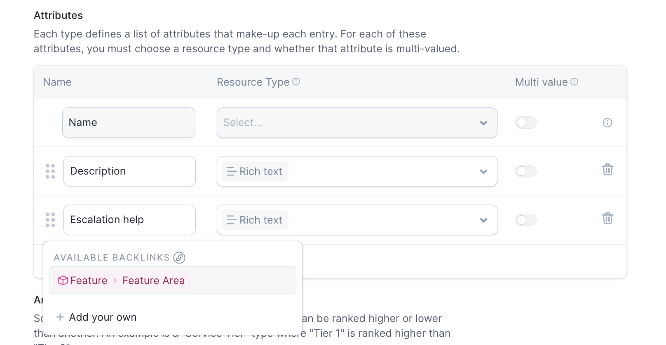
Task: Delete the Description attribute with trash icon
Action: pos(607,170)
